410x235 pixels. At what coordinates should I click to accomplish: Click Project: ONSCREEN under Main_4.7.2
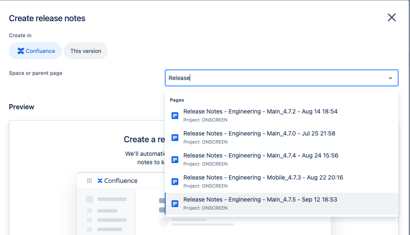point(205,120)
